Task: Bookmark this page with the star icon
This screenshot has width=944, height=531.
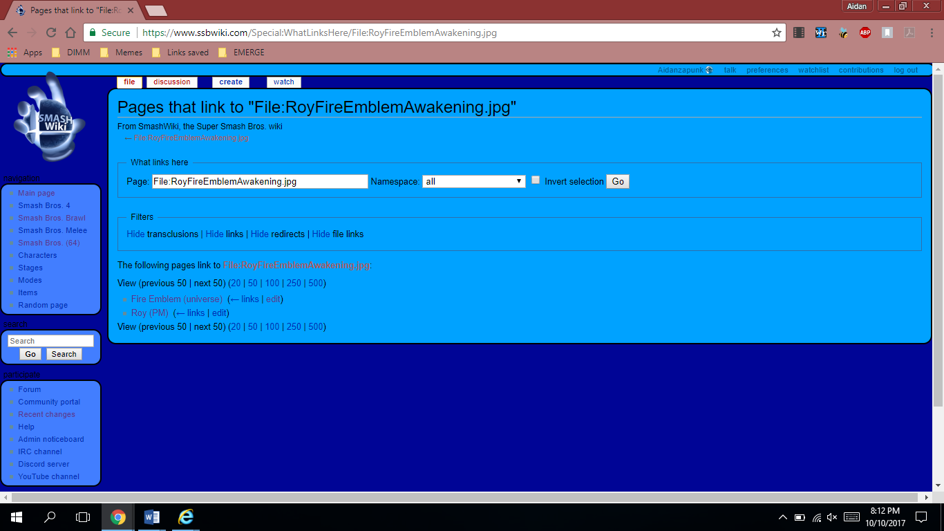Action: [776, 32]
